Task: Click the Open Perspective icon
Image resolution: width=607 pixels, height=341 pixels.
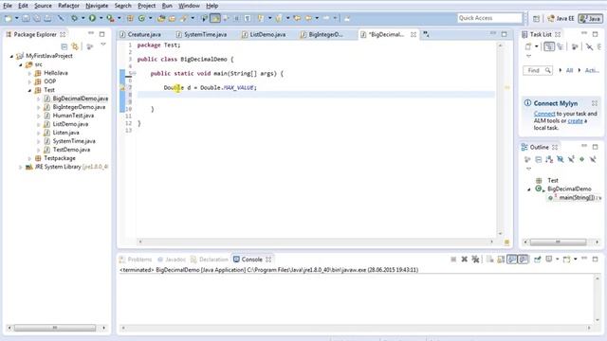Action: (x=536, y=19)
